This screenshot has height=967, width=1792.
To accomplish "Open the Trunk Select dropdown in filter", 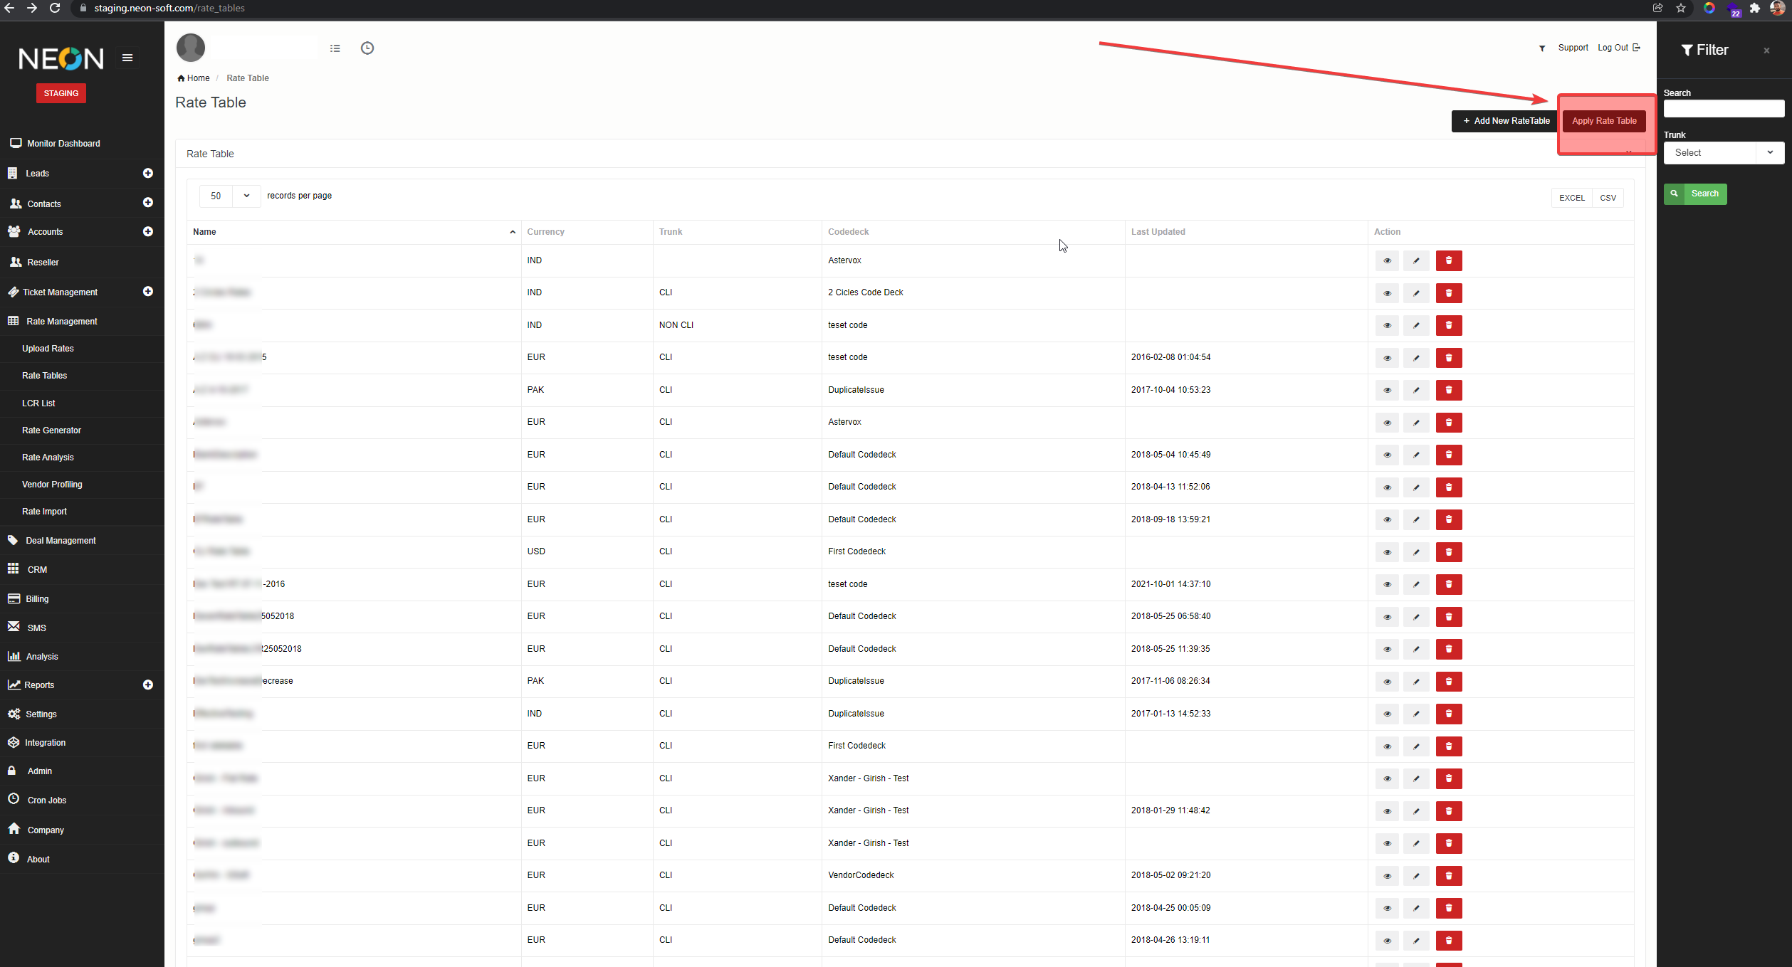I will tap(1723, 153).
